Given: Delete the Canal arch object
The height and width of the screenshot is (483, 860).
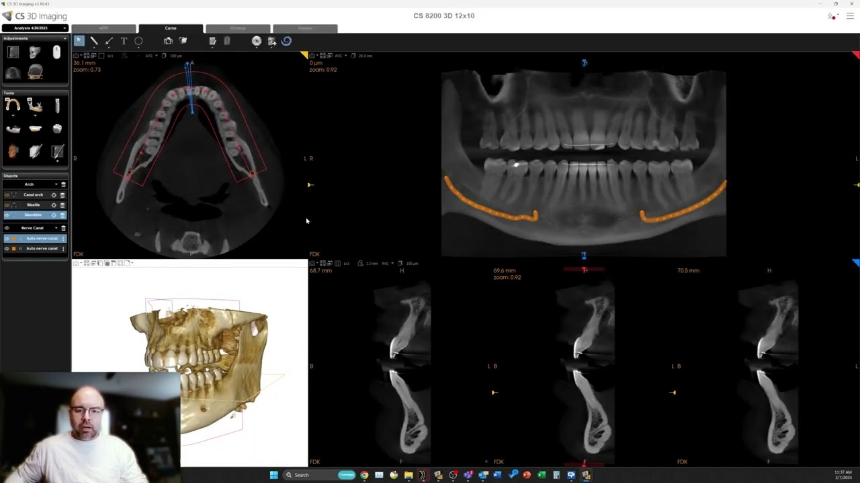Looking at the screenshot, I should point(62,195).
